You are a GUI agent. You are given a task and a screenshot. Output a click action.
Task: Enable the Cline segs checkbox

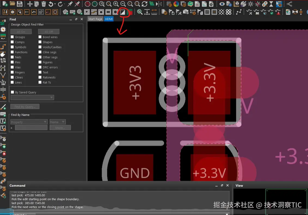tap(40, 52)
